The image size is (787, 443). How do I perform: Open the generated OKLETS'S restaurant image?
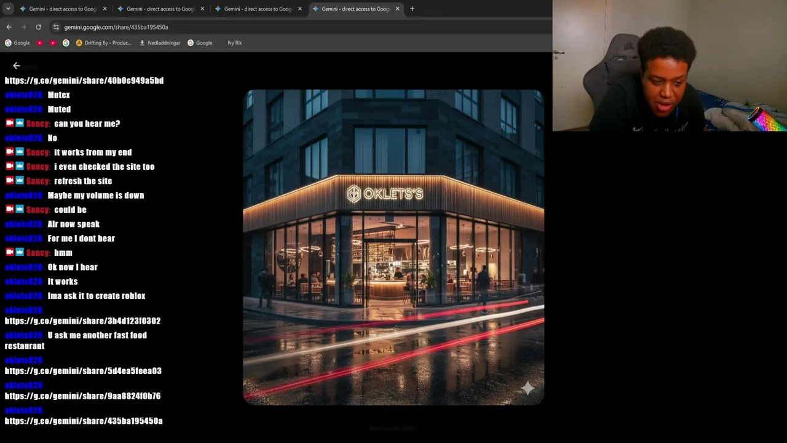[x=393, y=247]
